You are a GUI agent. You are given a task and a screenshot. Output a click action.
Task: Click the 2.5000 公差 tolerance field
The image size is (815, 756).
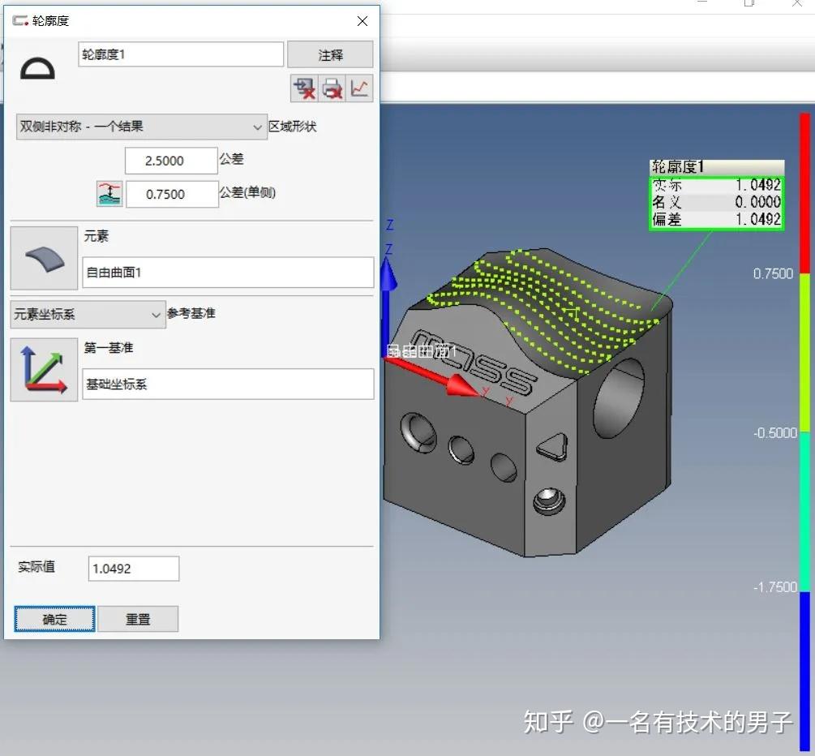point(170,160)
